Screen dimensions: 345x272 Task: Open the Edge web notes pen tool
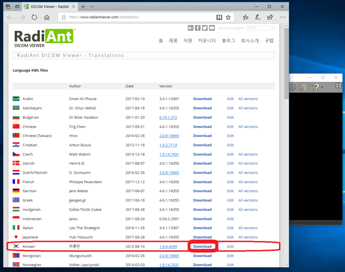point(257,17)
